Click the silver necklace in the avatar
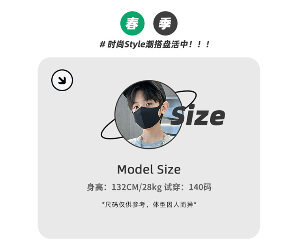This screenshot has width=296, height=251. click(x=152, y=140)
